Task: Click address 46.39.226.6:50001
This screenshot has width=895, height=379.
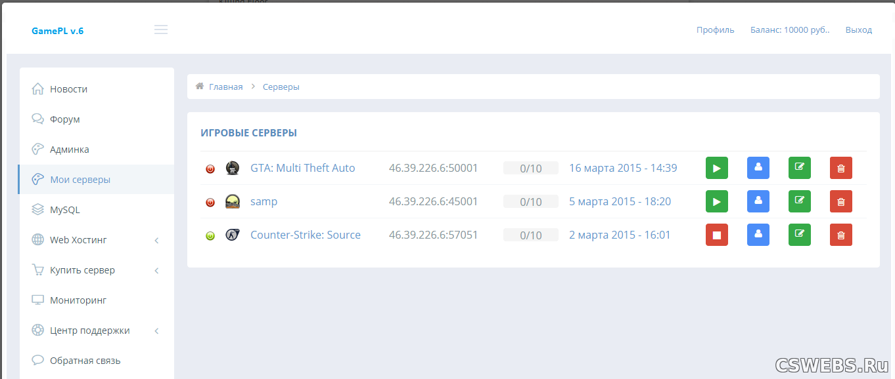Action: [434, 168]
